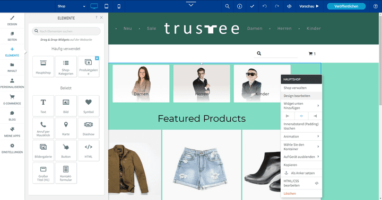This screenshot has width=382, height=200.
Task: Focus the element search field
Action: tap(66, 31)
